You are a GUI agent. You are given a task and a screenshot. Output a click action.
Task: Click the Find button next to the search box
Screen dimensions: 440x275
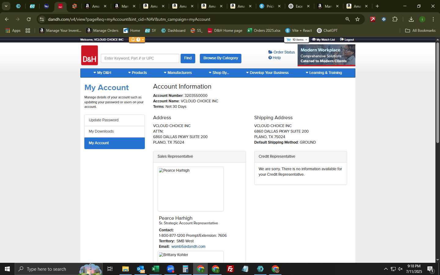click(188, 58)
